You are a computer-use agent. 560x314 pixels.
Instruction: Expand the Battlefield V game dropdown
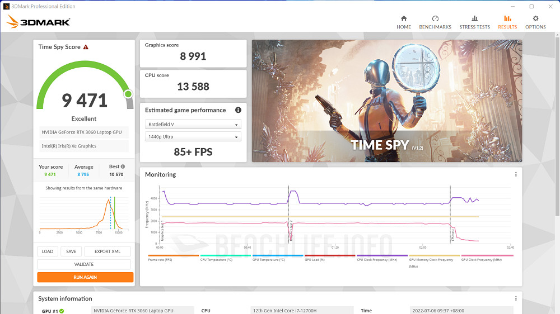pyautogui.click(x=193, y=125)
